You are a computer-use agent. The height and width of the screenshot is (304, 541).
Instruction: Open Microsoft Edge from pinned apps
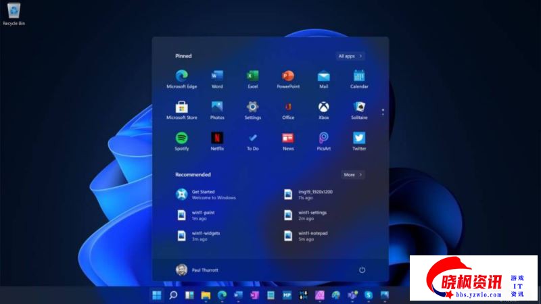[x=181, y=76]
